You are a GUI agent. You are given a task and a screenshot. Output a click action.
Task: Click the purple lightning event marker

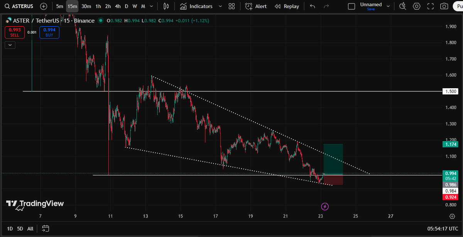tap(325, 207)
